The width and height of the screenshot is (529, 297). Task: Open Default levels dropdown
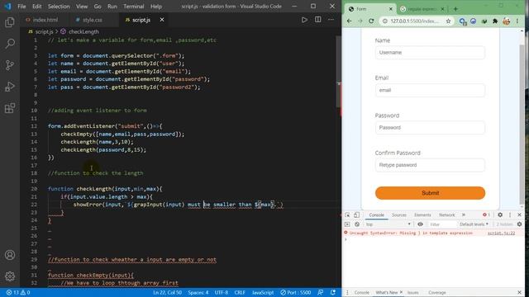pyautogui.click(x=474, y=224)
